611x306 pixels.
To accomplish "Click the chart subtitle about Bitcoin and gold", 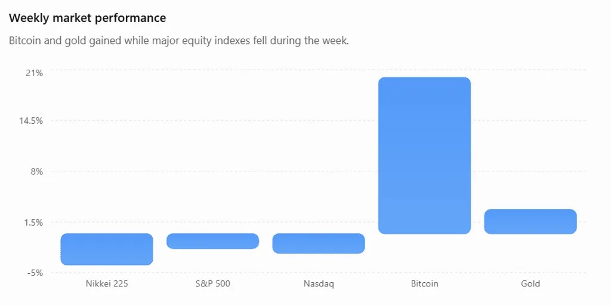I will click(x=179, y=40).
